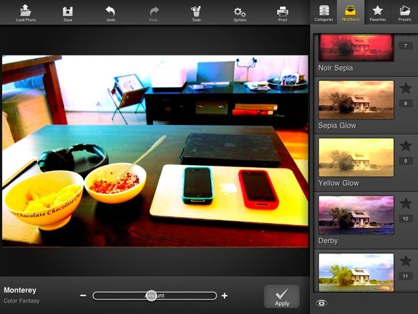The width and height of the screenshot is (418, 314).
Task: Toggle the eye preview icon
Action: (x=321, y=303)
